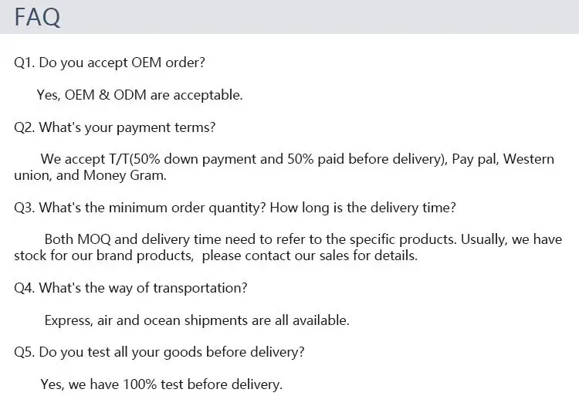Select question Q2 about payment terms
The image size is (579, 413).
[x=115, y=127]
